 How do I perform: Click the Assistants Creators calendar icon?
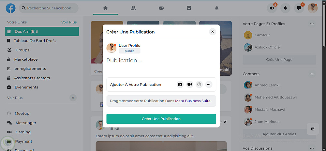[9, 78]
